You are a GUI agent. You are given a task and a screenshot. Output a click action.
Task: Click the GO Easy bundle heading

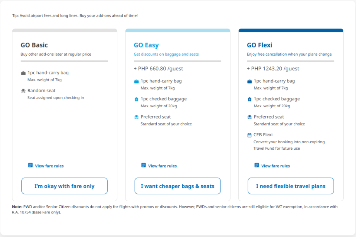[x=146, y=45]
